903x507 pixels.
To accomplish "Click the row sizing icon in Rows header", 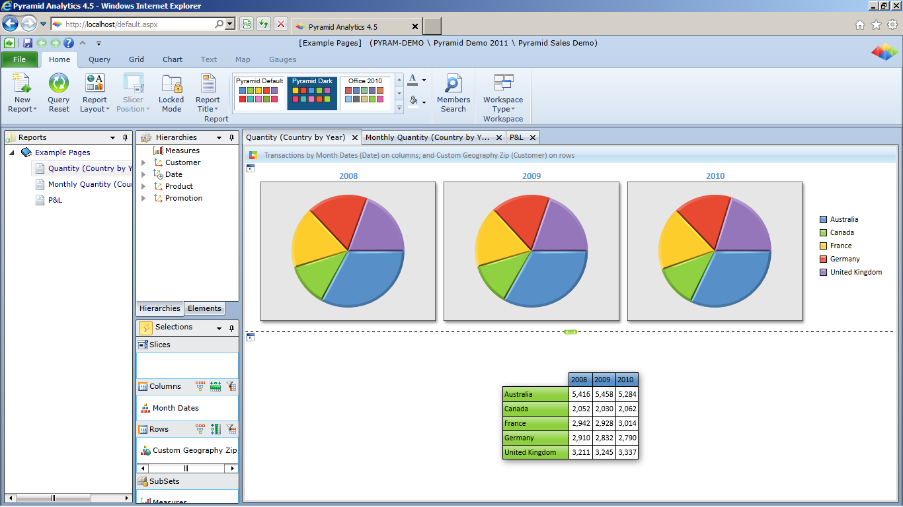I will (x=216, y=429).
